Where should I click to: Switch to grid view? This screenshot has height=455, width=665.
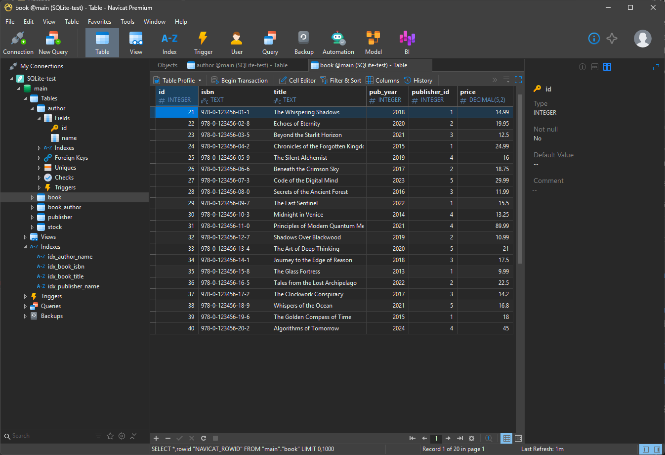coord(507,438)
